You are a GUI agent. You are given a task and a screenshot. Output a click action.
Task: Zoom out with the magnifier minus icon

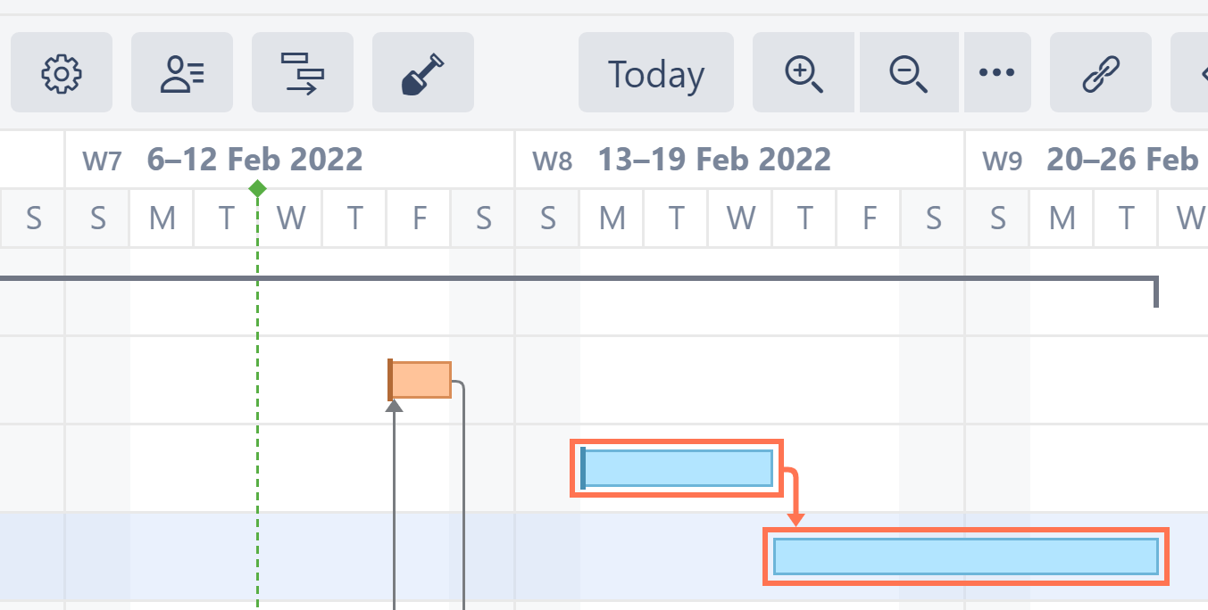click(x=909, y=73)
